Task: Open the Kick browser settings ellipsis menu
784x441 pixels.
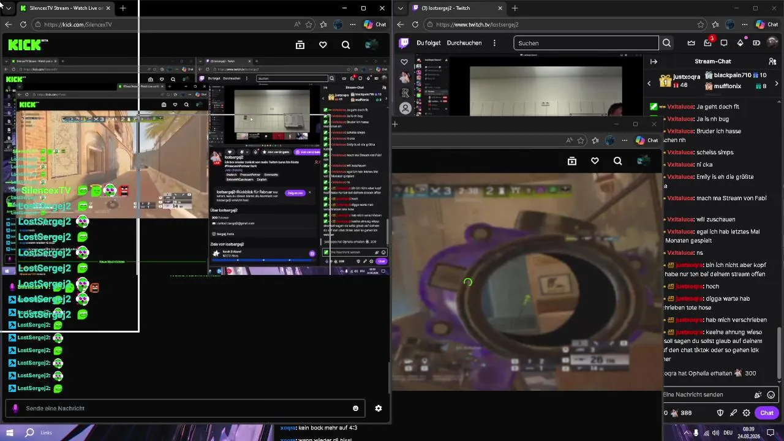Action: click(353, 24)
